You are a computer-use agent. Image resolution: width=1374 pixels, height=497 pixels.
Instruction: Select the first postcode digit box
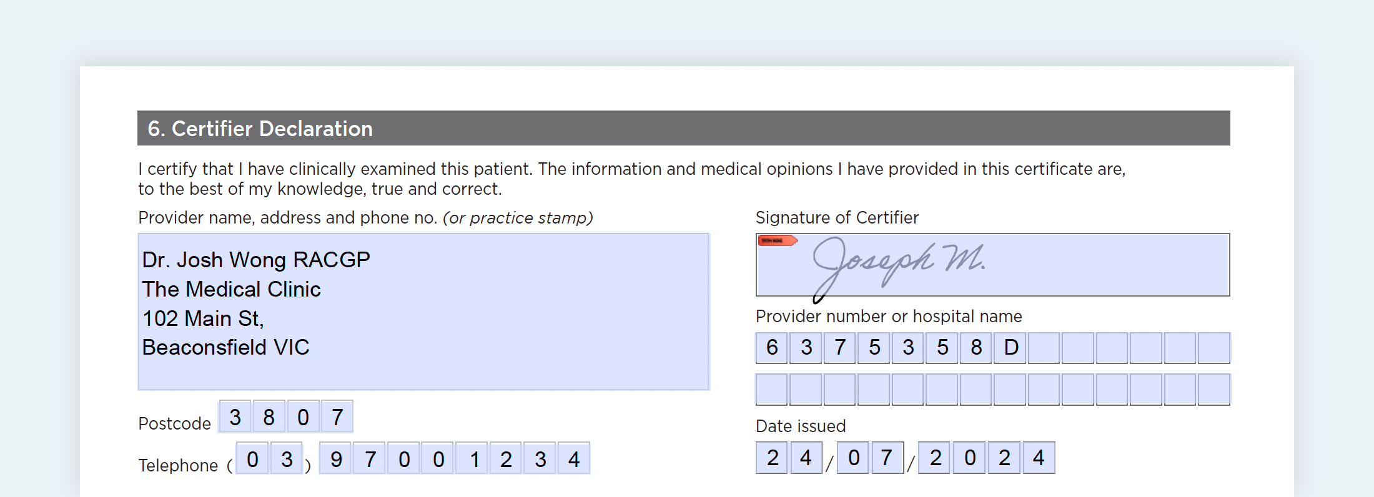[x=235, y=416]
